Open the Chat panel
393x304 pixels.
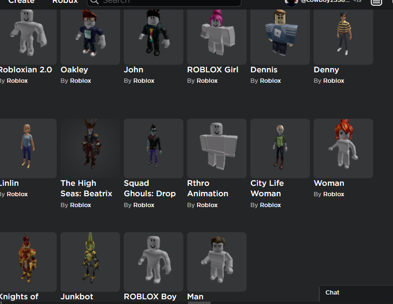pyautogui.click(x=356, y=293)
